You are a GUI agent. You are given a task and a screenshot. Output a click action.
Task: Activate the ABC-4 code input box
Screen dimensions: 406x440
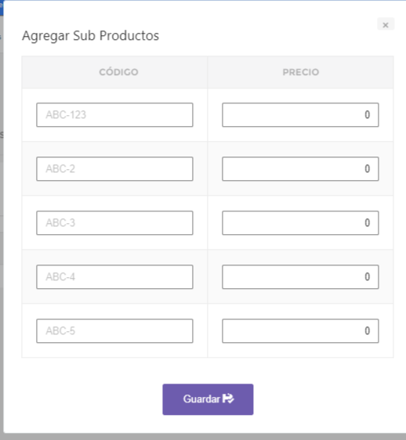(x=114, y=276)
